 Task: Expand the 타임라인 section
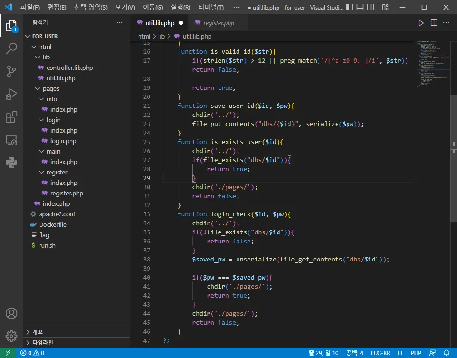tap(42, 342)
